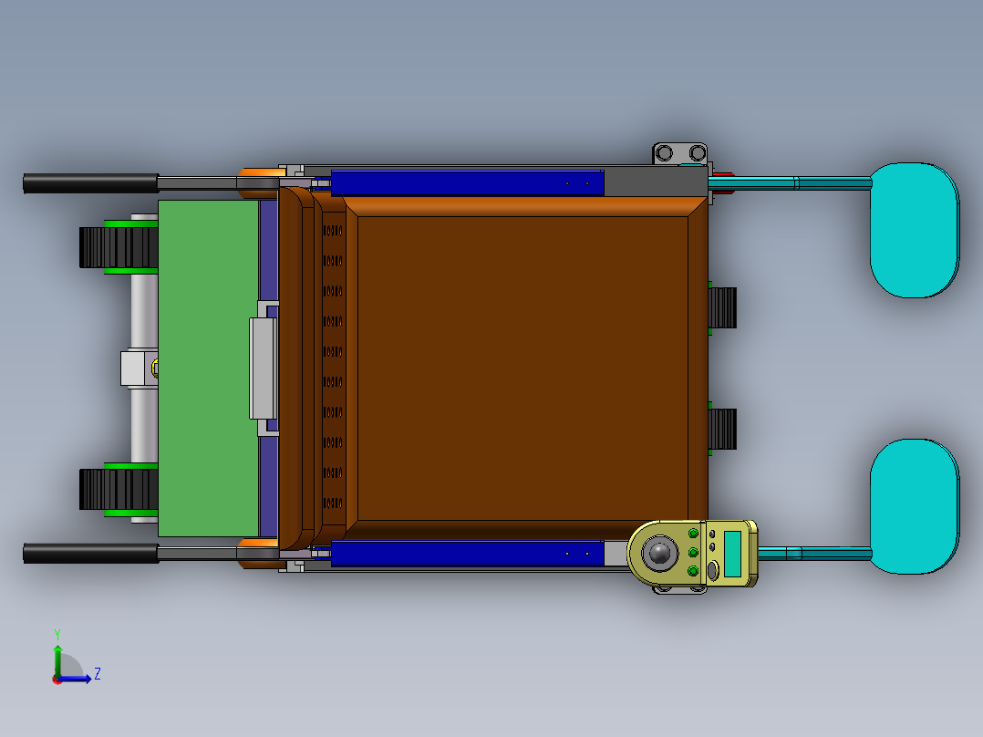983x737 pixels.
Task: Click the middle green button on the controller
Action: pyautogui.click(x=693, y=553)
